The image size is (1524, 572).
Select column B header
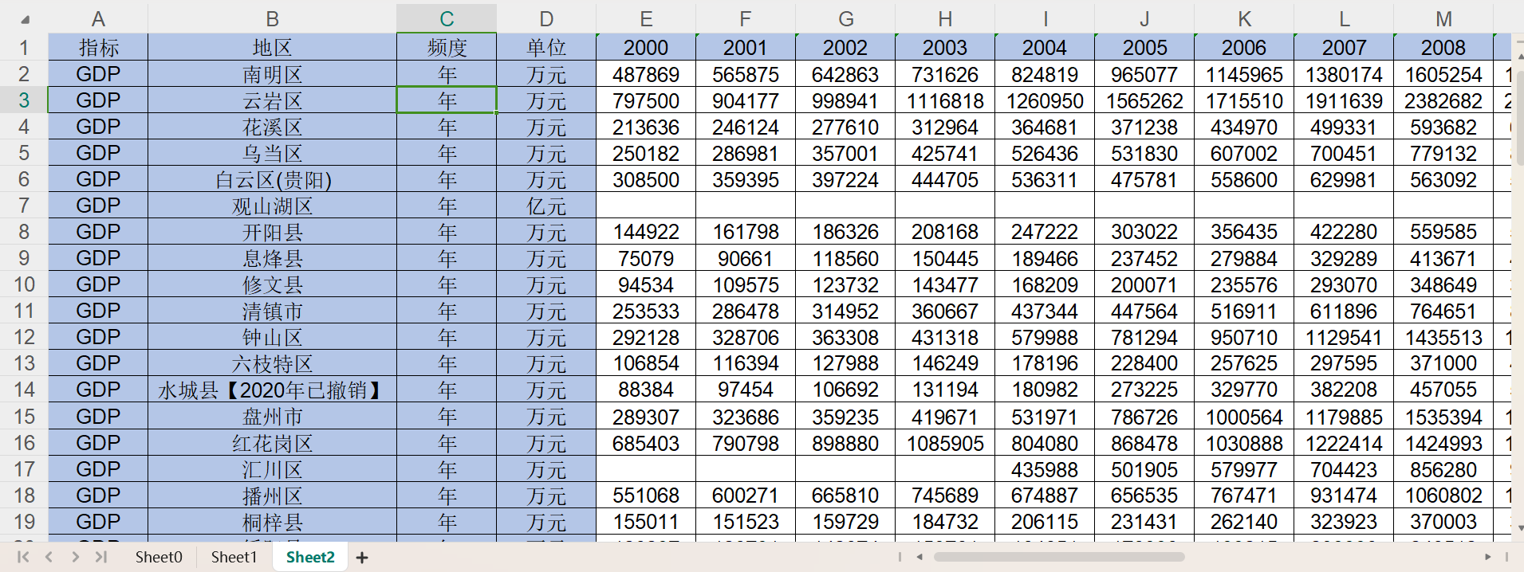tap(272, 19)
